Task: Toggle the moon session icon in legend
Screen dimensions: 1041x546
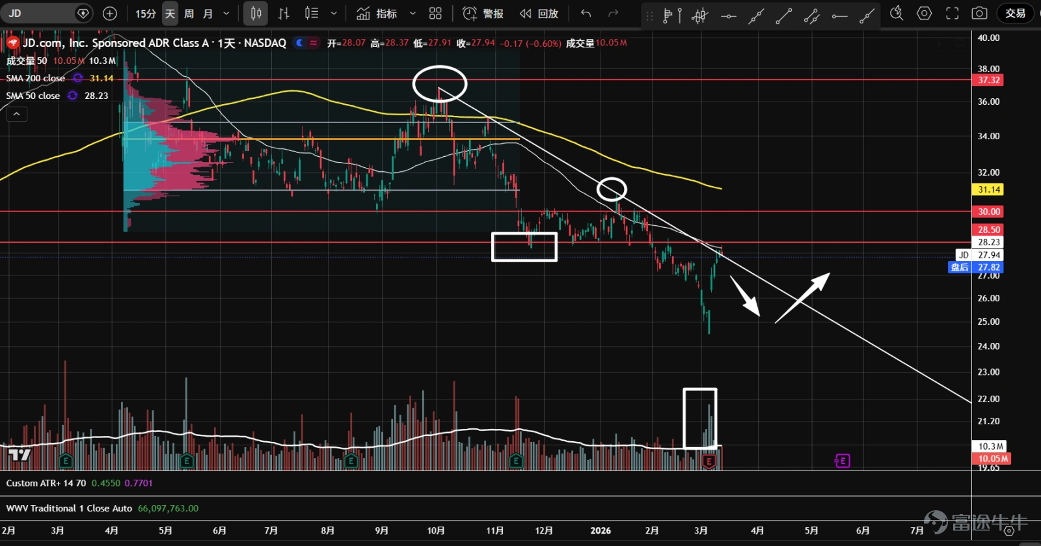Action: pyautogui.click(x=299, y=43)
